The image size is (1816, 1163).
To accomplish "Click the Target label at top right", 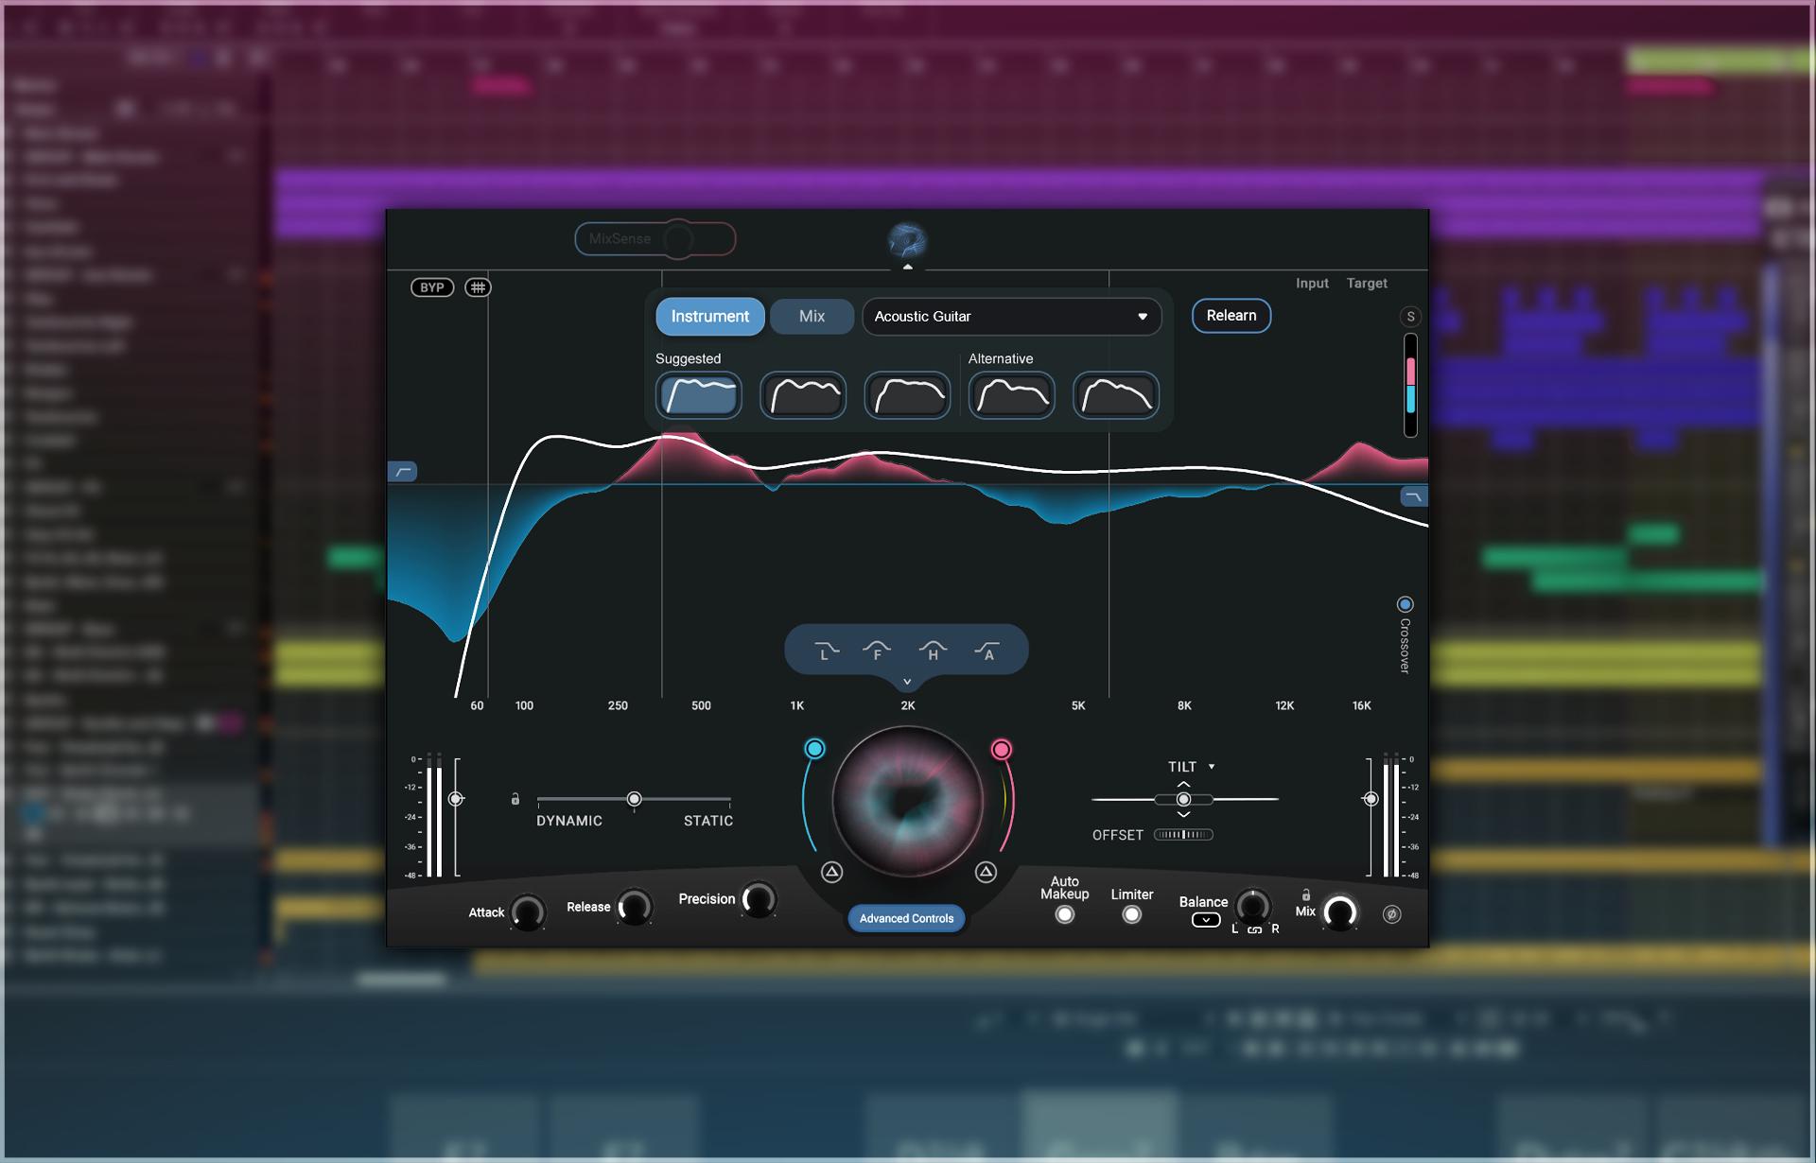I will coord(1367,284).
